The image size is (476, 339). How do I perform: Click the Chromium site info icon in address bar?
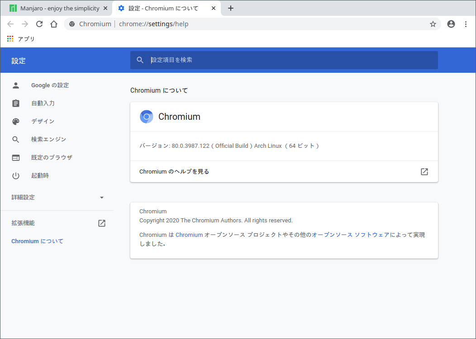click(x=72, y=24)
